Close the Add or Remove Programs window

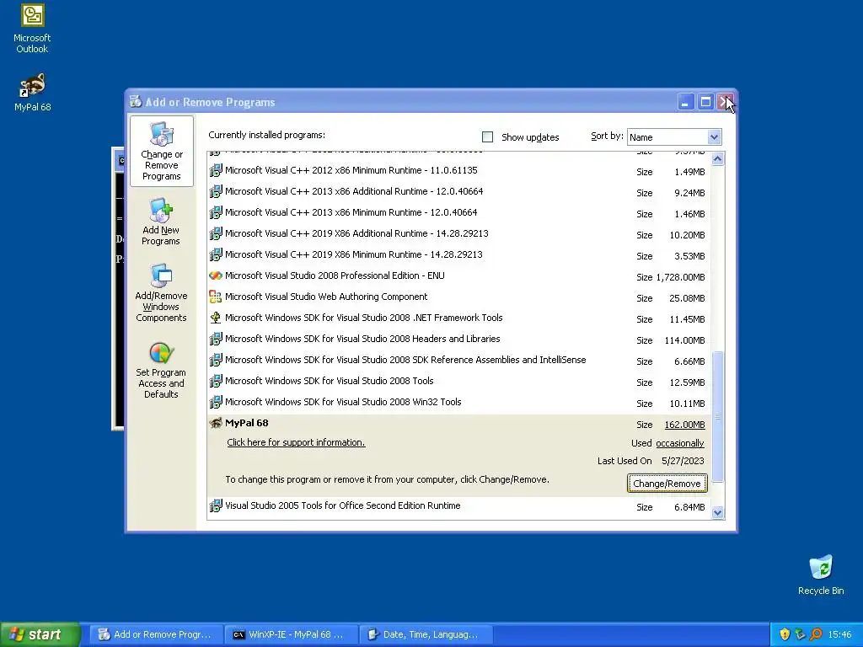pos(726,102)
